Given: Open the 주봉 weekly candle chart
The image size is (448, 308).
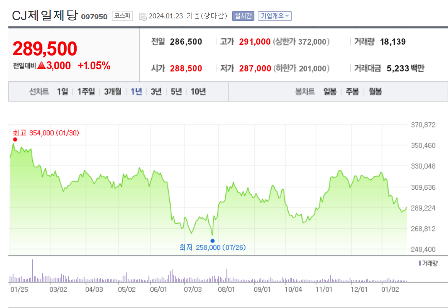Looking at the screenshot, I should click(x=352, y=92).
